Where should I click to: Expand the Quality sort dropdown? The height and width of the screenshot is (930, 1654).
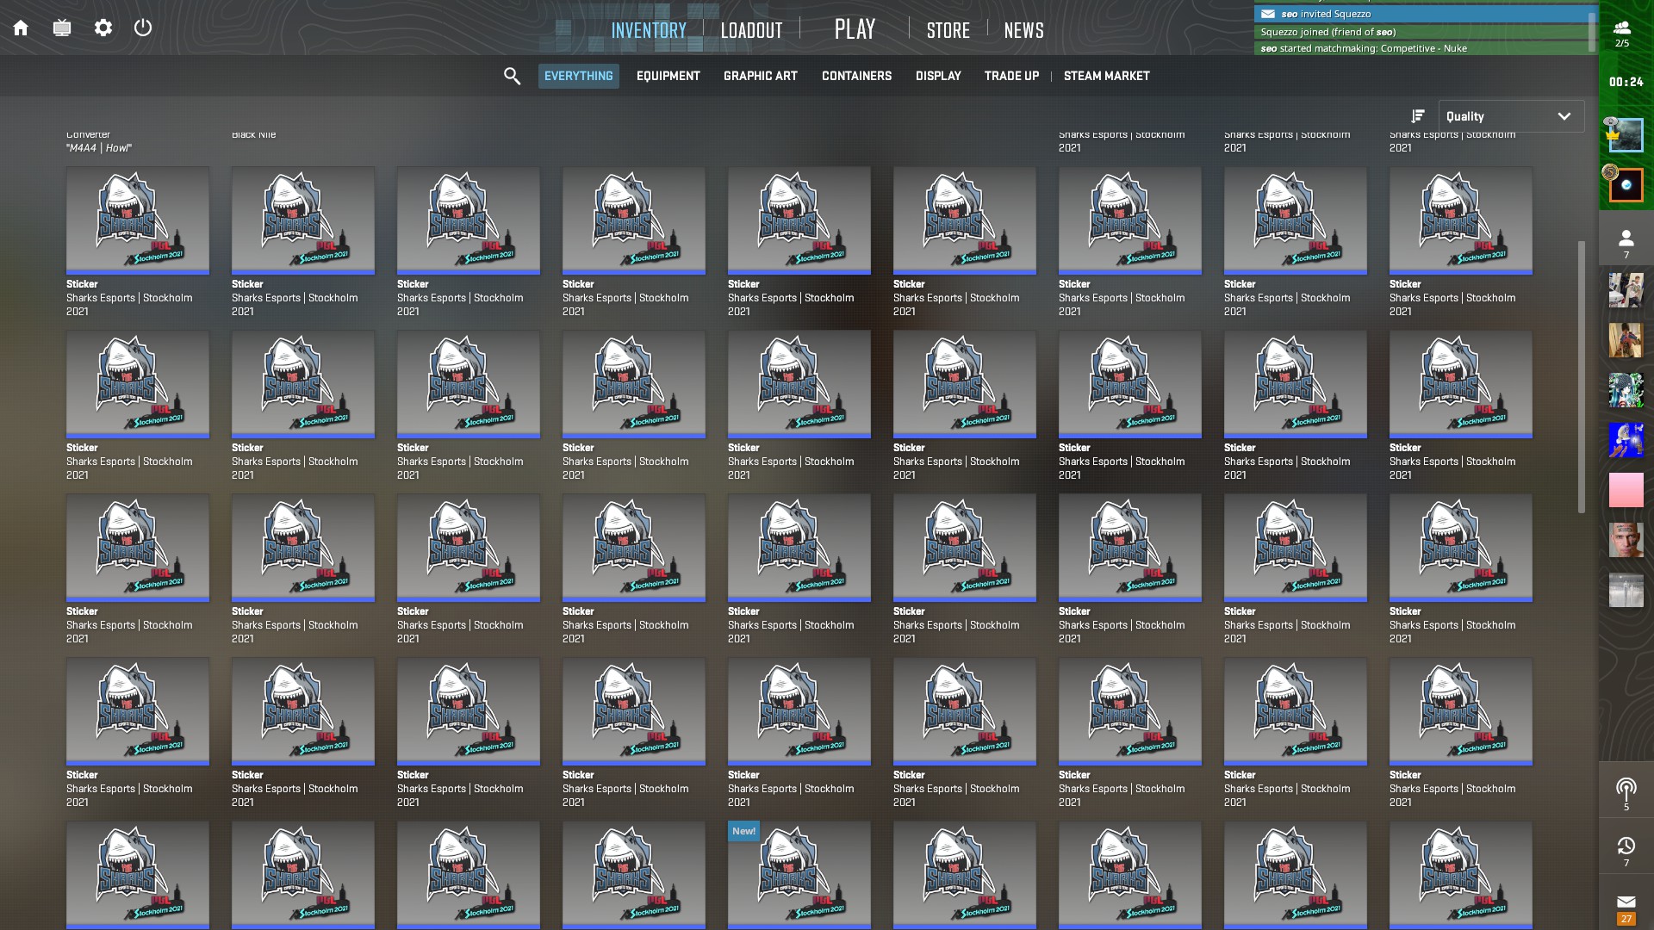(x=1511, y=116)
